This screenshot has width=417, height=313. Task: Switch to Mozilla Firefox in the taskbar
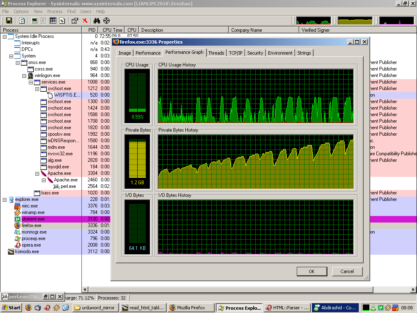coord(191,308)
